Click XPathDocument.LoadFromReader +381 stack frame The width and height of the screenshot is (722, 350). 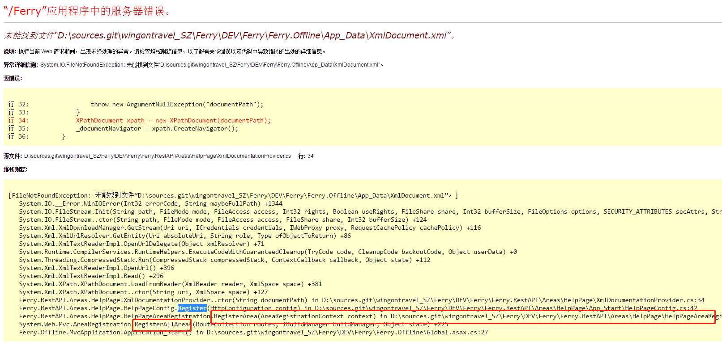(x=171, y=284)
